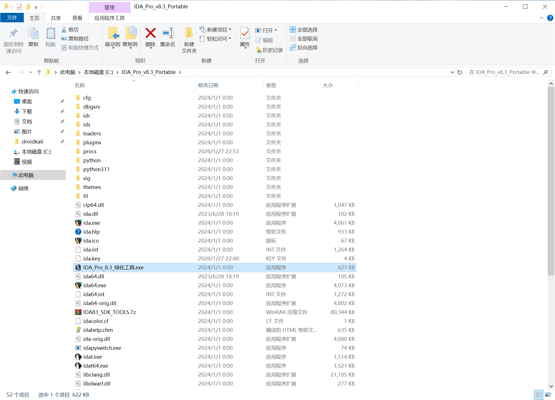Click the Properties (属性) checkmark icon
The image size is (555, 400).
click(x=245, y=33)
